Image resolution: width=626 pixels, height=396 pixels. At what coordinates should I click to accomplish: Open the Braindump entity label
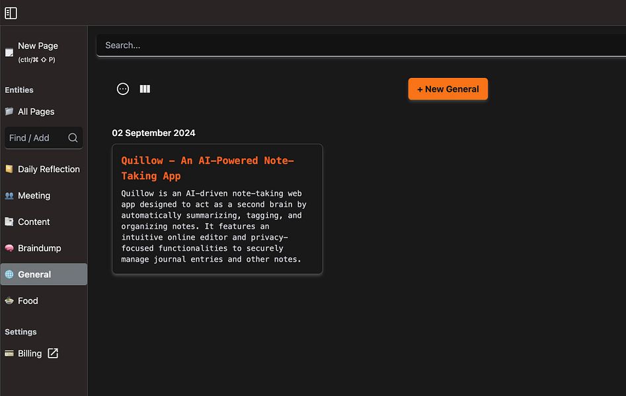[x=40, y=248]
